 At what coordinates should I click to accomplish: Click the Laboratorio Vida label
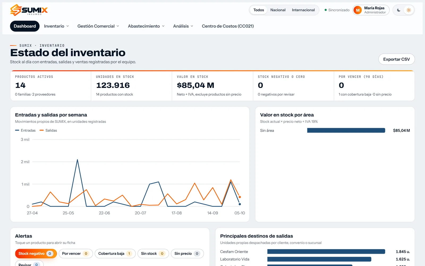[x=235, y=259]
